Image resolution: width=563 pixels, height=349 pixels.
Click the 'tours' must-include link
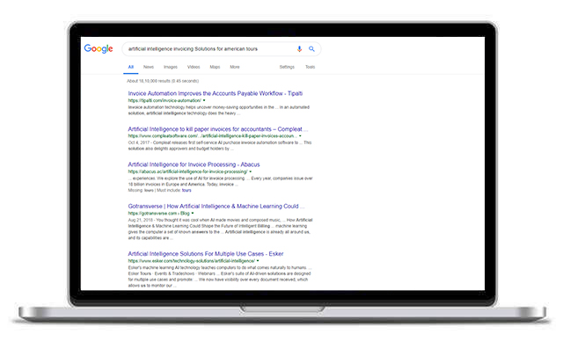pos(186,191)
